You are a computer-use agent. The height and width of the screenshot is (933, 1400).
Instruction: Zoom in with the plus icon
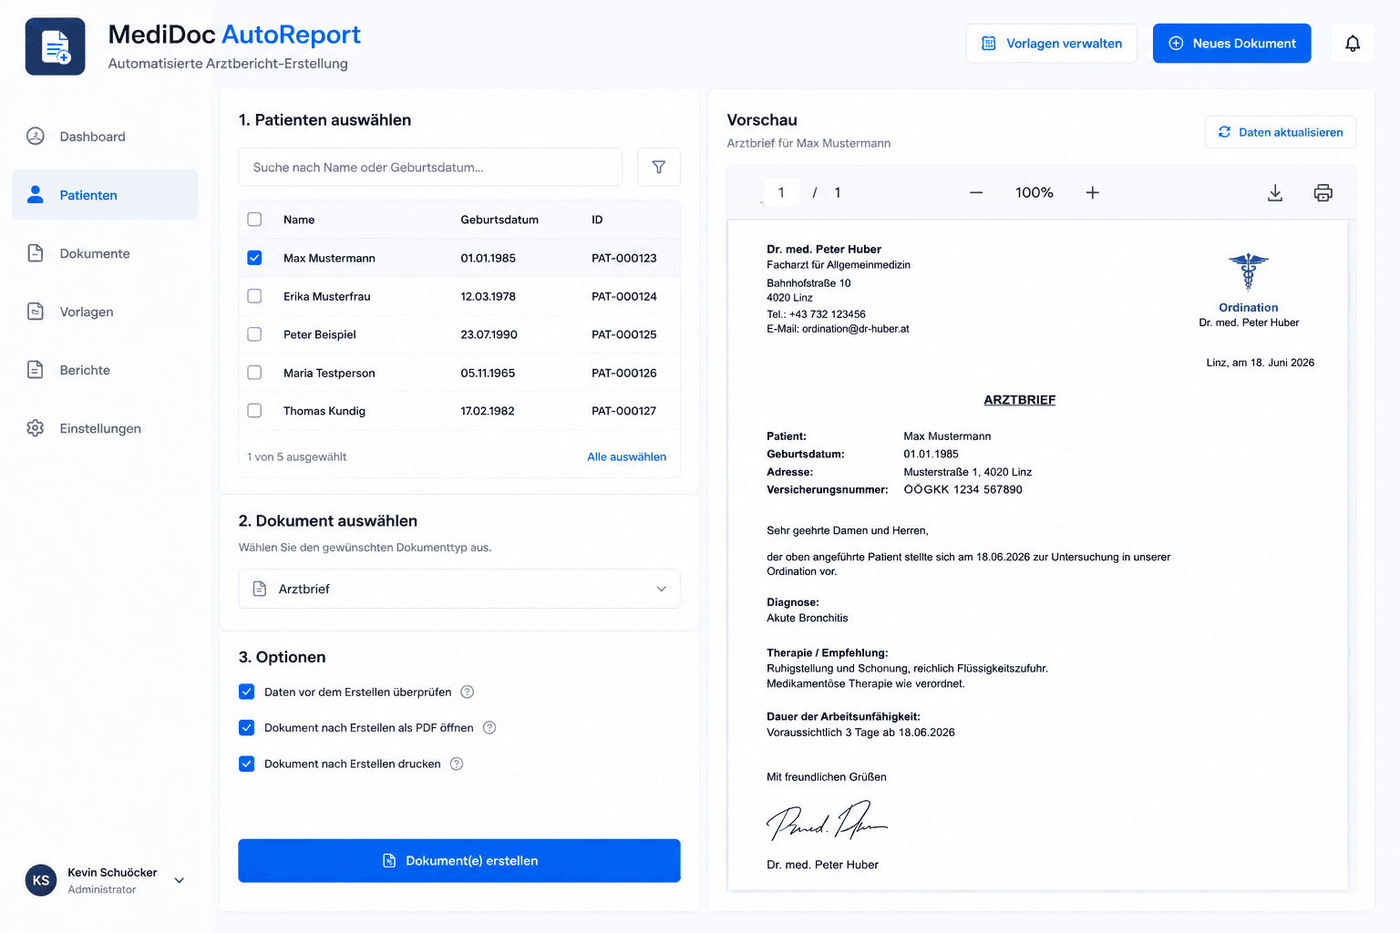[1092, 192]
